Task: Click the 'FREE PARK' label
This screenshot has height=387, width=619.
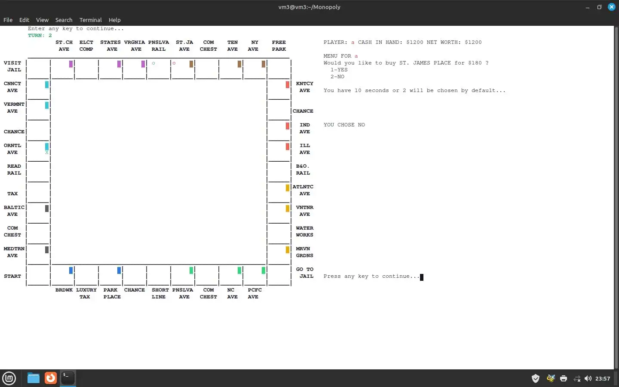Action: (x=279, y=46)
